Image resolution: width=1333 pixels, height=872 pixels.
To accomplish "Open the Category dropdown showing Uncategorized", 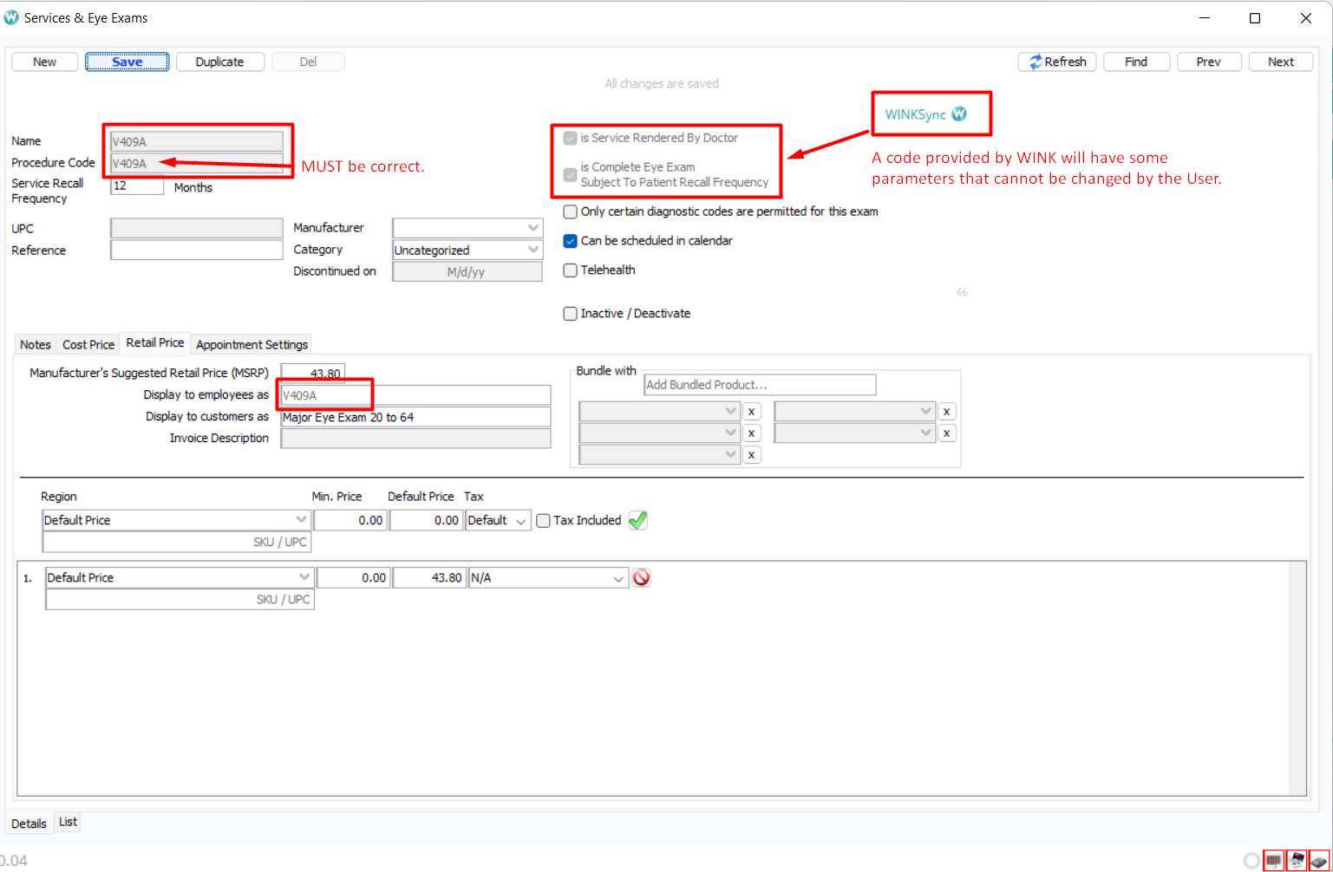I will click(x=467, y=250).
